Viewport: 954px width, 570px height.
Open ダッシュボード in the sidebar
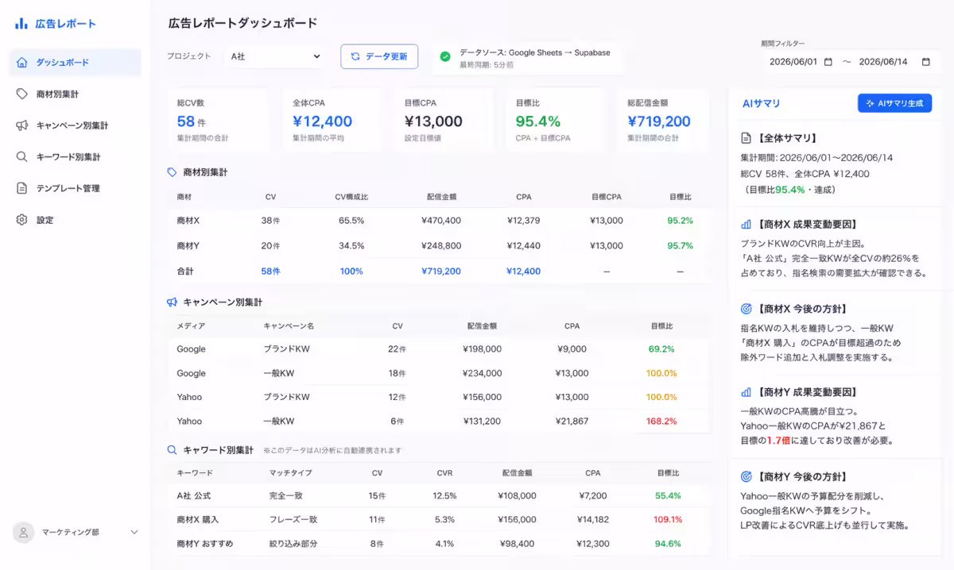76,62
